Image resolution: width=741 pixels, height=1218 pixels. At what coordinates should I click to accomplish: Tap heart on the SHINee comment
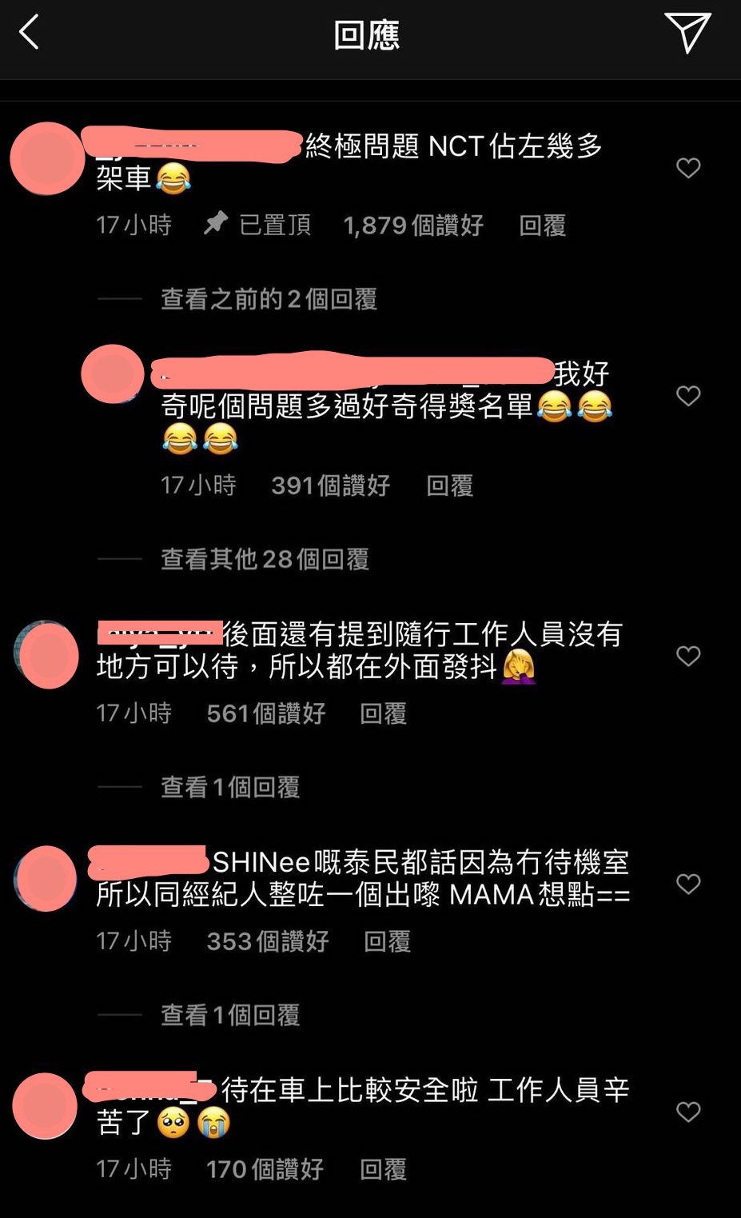(x=688, y=884)
